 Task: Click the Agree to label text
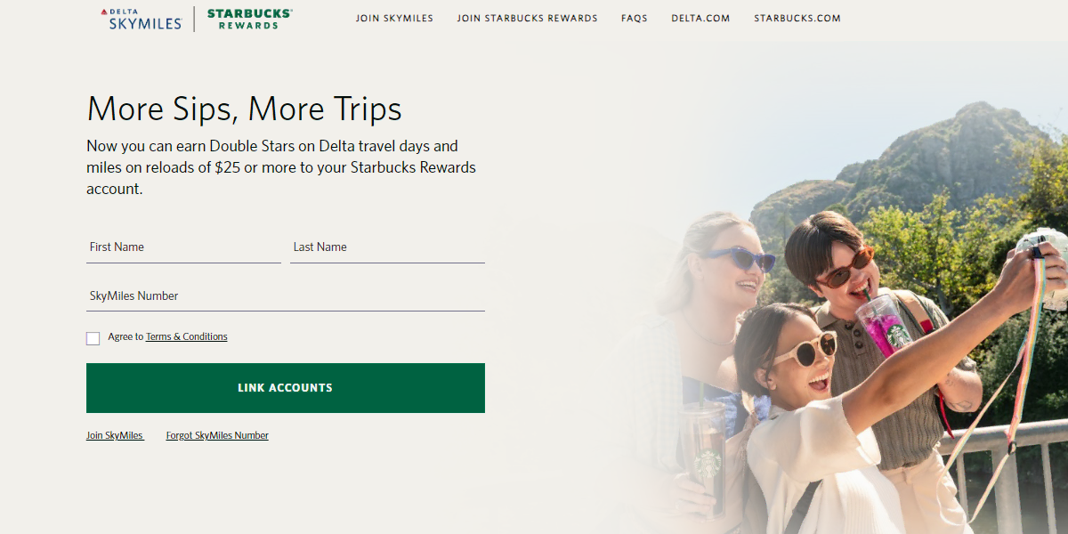(125, 336)
